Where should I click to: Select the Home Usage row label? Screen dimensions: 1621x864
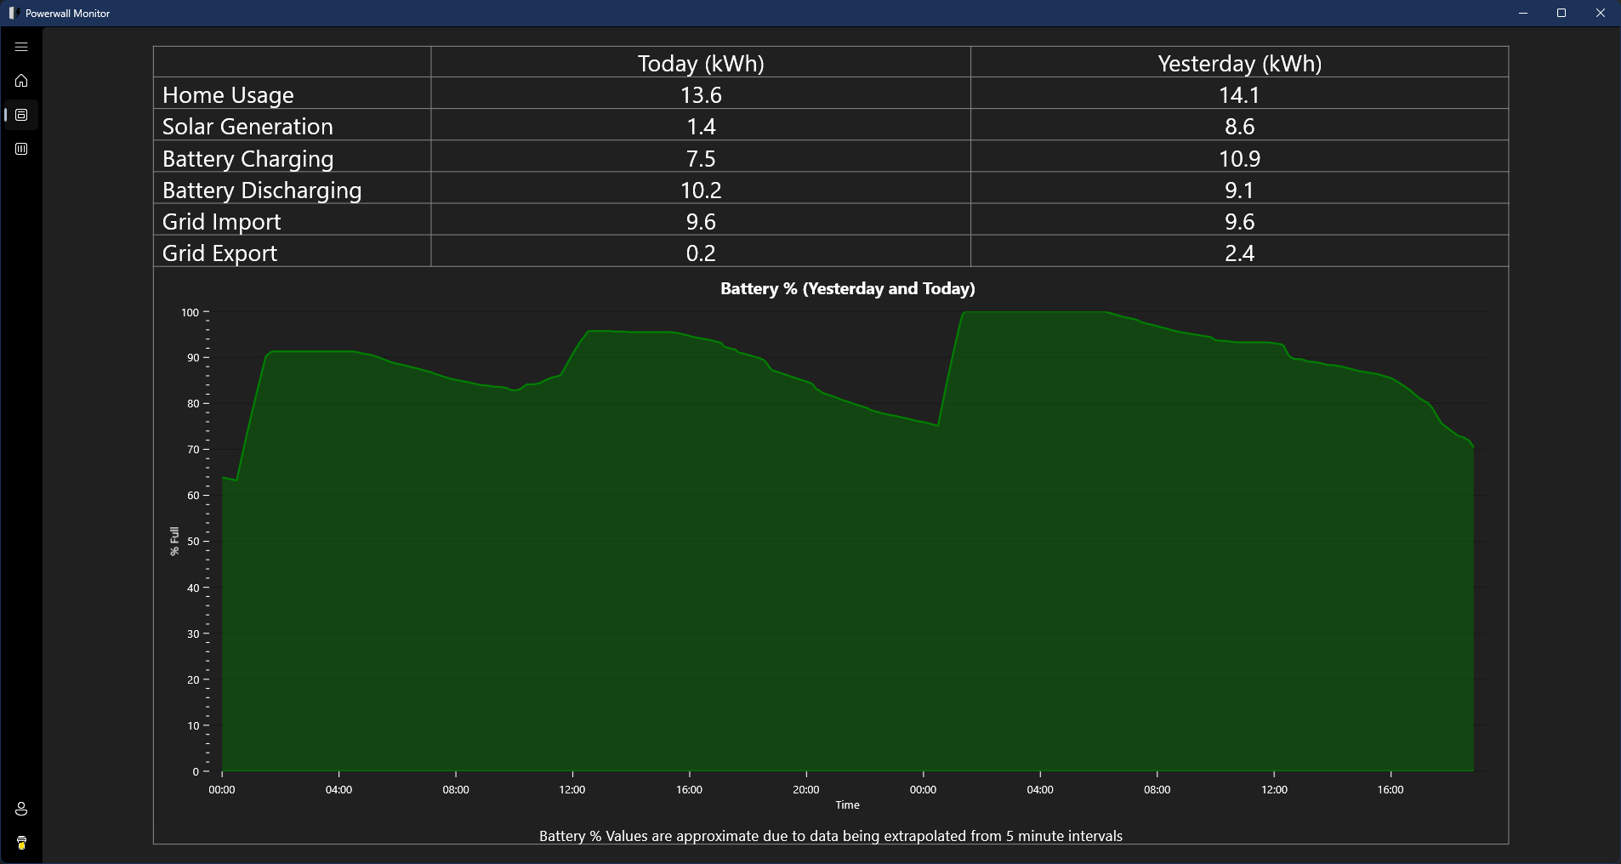point(228,95)
